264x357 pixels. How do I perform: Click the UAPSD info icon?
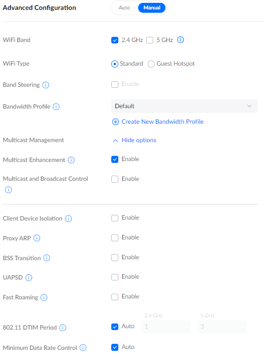click(29, 278)
